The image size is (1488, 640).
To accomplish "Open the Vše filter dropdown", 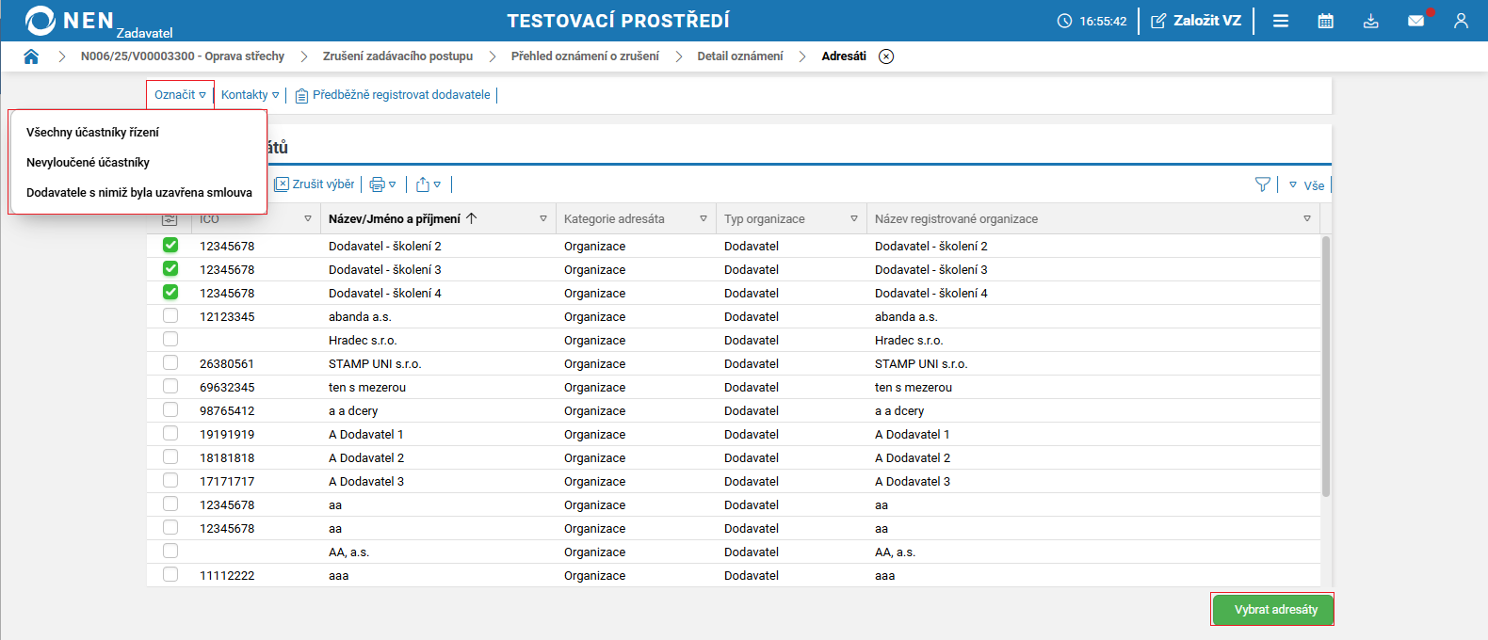I will pos(1307,185).
